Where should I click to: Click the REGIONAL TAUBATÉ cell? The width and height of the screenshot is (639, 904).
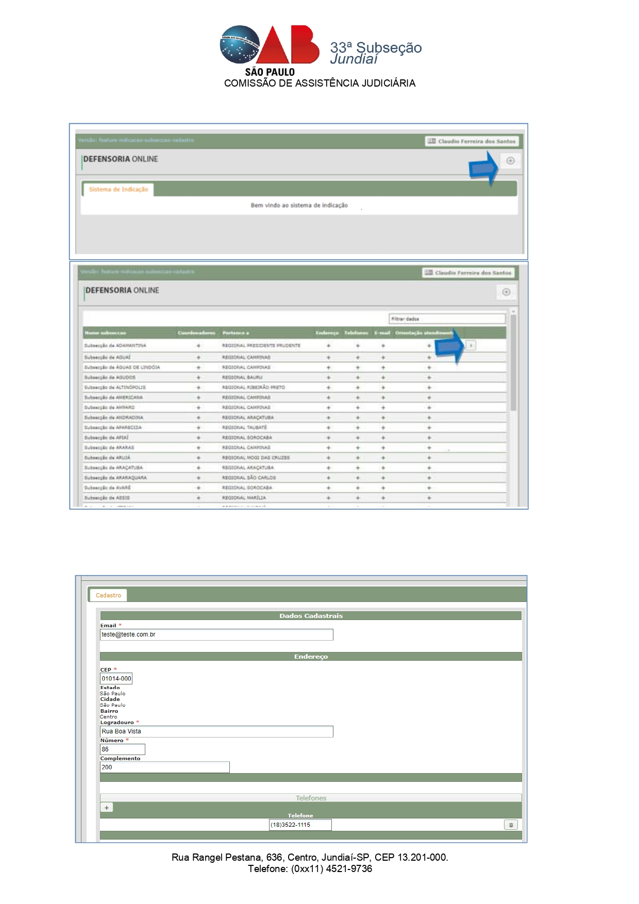244,428
